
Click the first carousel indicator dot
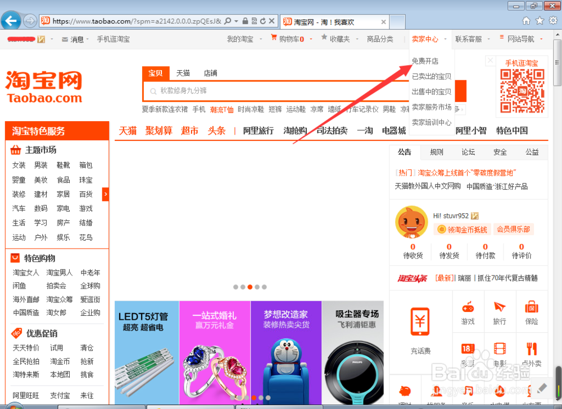coord(235,287)
